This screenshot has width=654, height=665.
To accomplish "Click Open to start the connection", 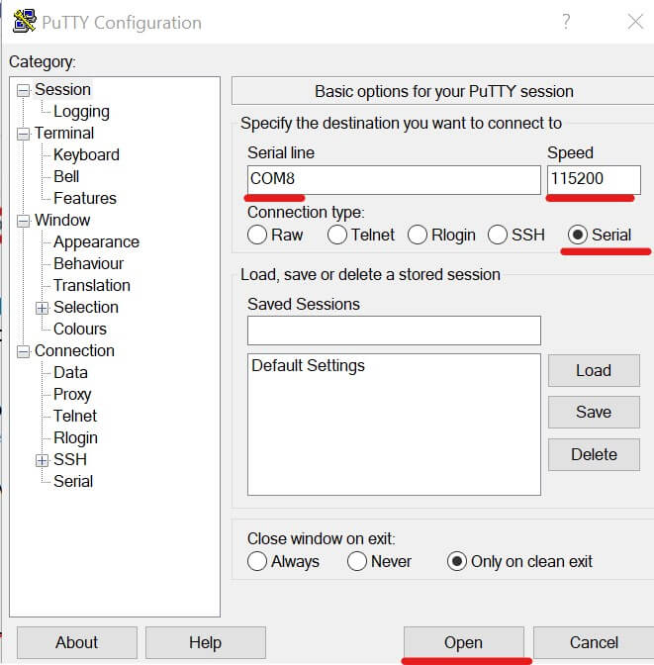I will (464, 642).
